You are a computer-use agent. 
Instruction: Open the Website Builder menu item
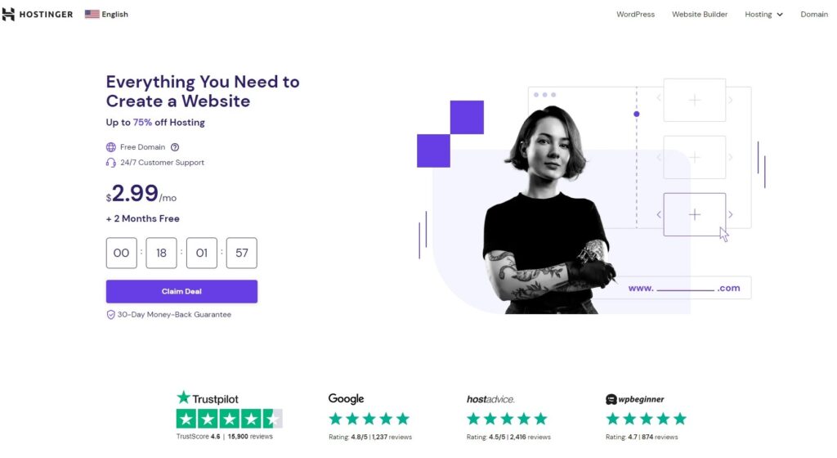pos(700,15)
